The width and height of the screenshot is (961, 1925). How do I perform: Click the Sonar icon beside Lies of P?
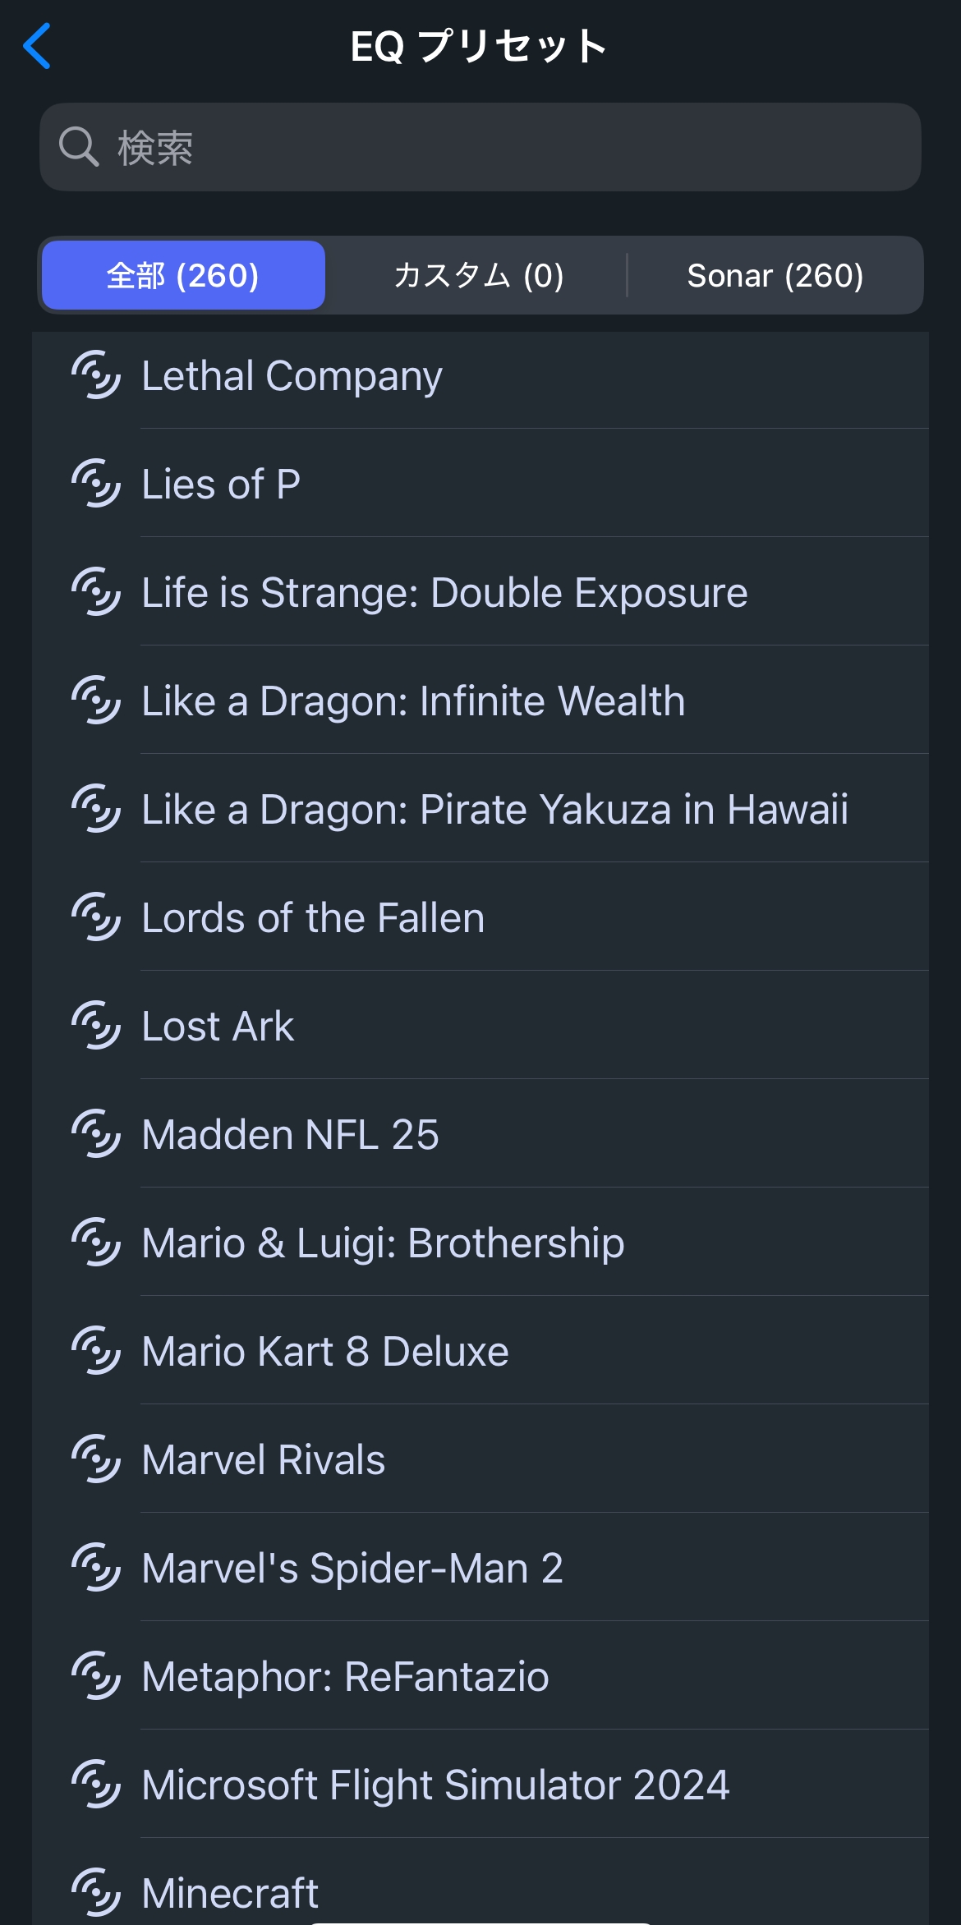pos(96,484)
